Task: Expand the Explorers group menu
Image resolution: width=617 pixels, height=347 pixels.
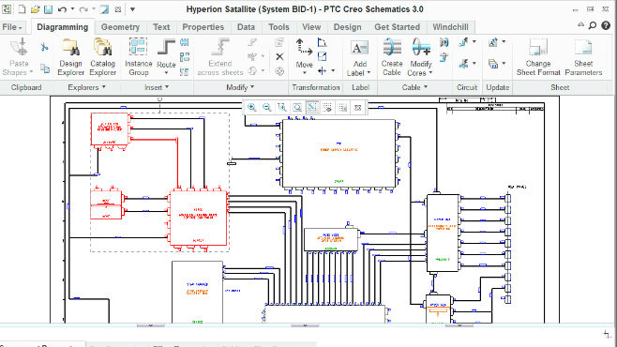Action: pos(86,87)
